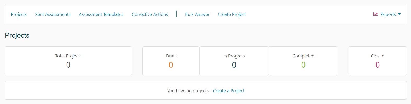
Task: Click the green Completed count number
Action: point(303,65)
